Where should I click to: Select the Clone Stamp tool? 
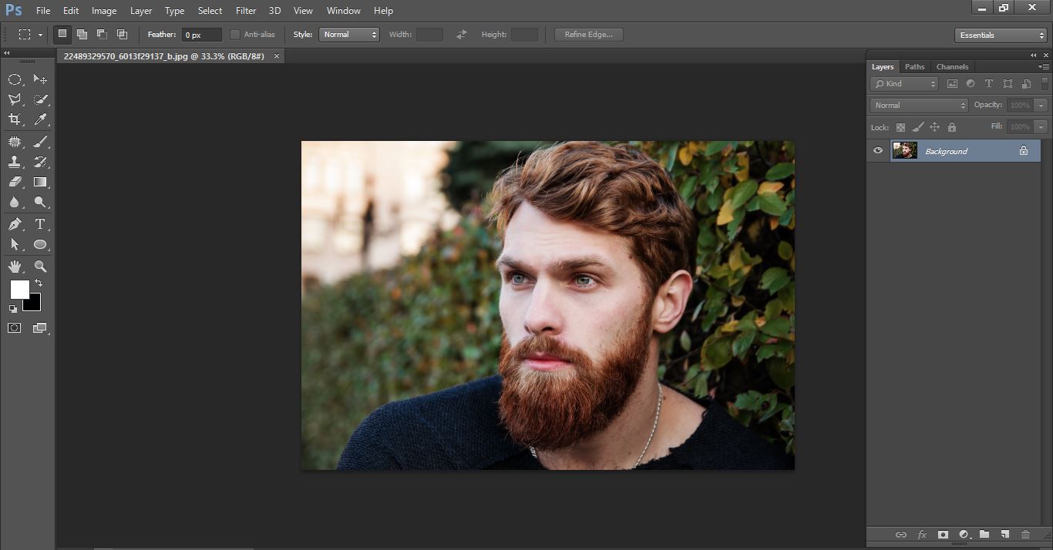coord(14,162)
